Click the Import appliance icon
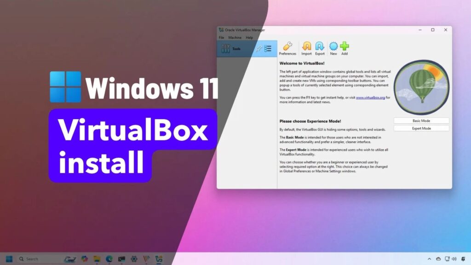This screenshot has height=265, width=471. (x=306, y=47)
